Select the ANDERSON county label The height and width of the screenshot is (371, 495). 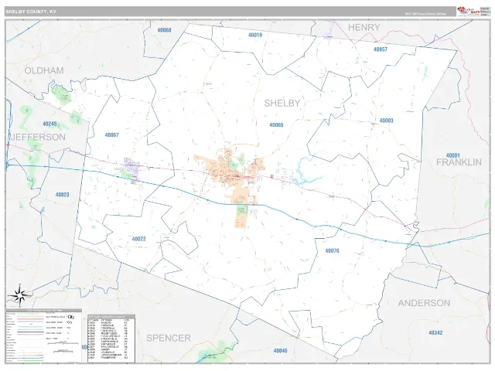pyautogui.click(x=424, y=303)
